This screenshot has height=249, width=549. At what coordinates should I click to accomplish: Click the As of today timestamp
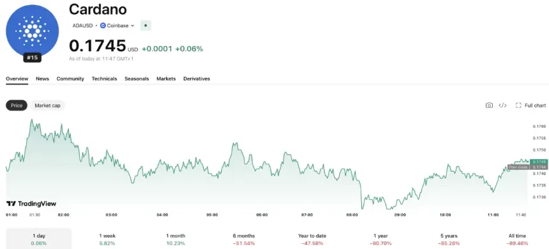[x=102, y=59]
